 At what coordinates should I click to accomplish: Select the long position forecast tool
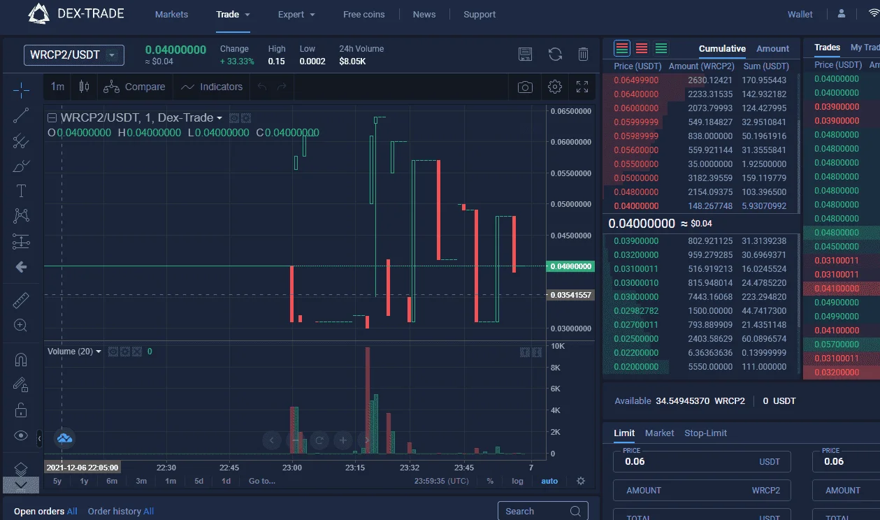coord(21,241)
